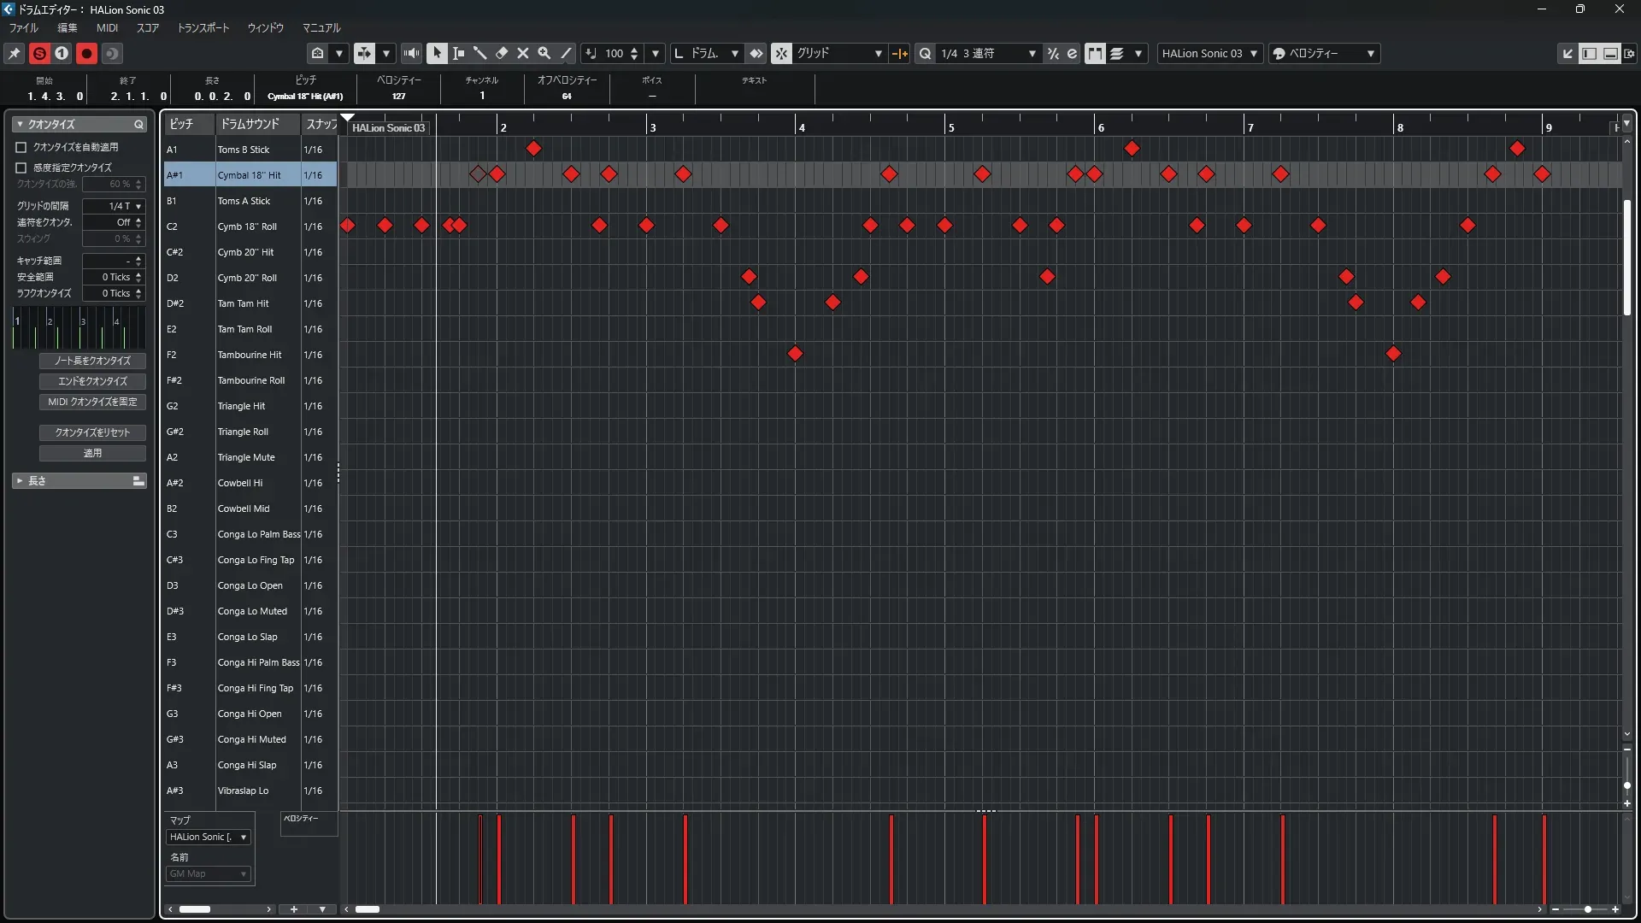1641x923 pixels.
Task: Open the MIDI menu
Action: (x=107, y=27)
